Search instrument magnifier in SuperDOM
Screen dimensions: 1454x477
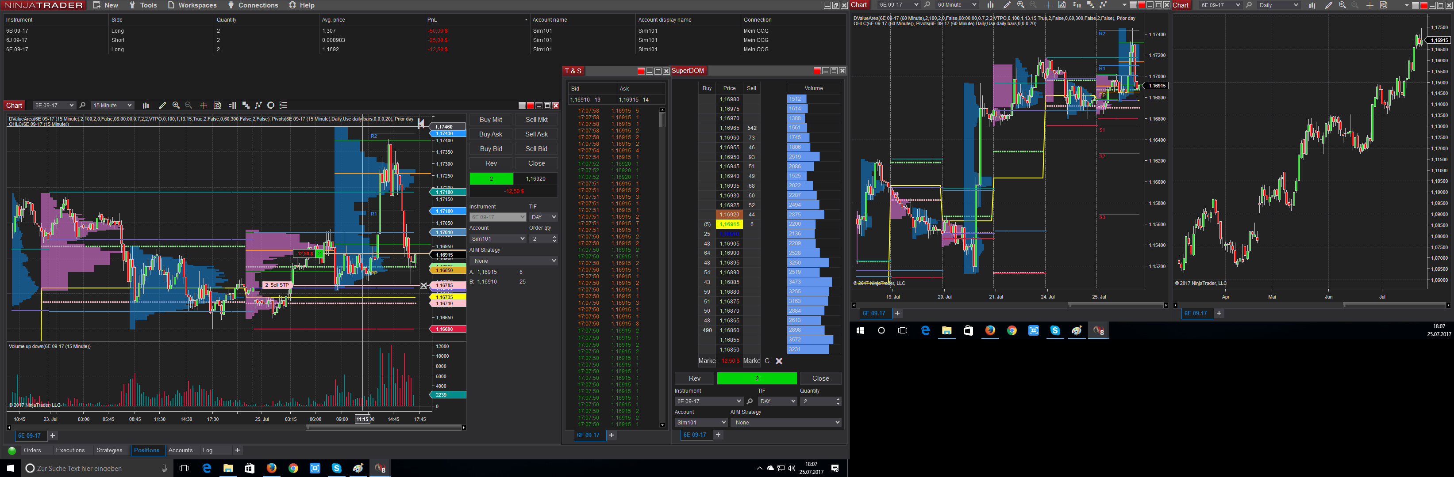[x=750, y=401]
